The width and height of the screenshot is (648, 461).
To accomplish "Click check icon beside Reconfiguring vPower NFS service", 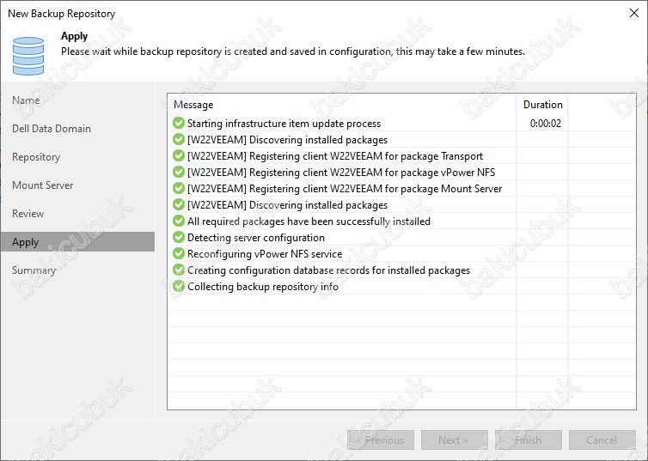I will coord(179,253).
